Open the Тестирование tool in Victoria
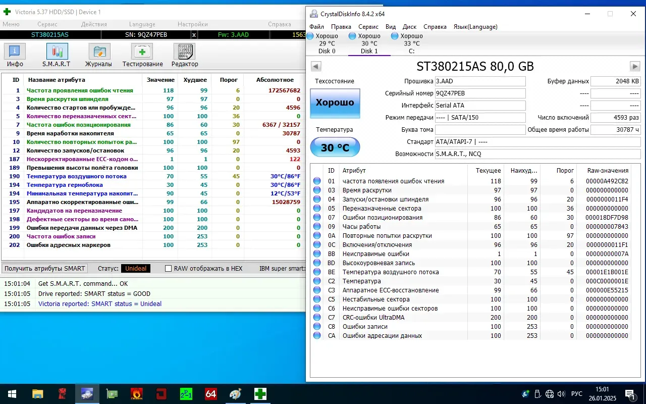Image resolution: width=646 pixels, height=404 pixels. [x=142, y=55]
